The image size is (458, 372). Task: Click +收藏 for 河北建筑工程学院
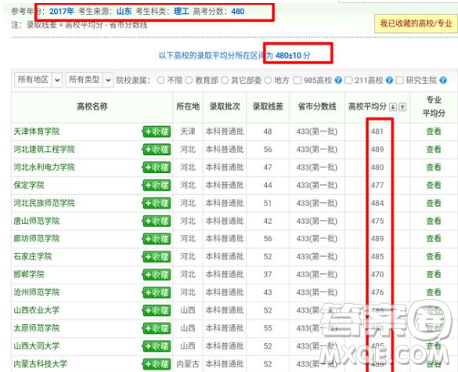pos(157,150)
